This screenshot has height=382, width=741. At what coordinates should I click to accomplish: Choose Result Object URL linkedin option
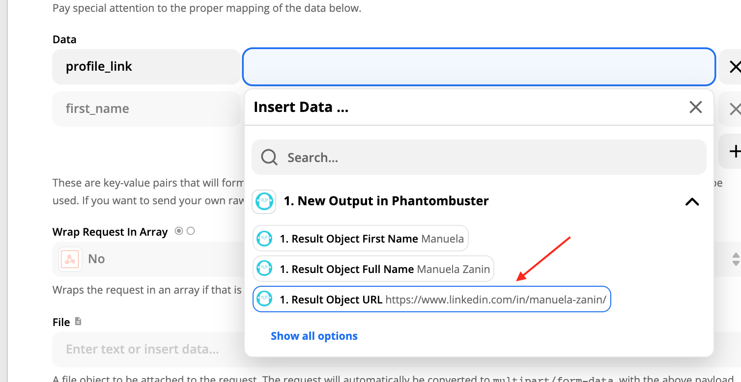click(431, 299)
